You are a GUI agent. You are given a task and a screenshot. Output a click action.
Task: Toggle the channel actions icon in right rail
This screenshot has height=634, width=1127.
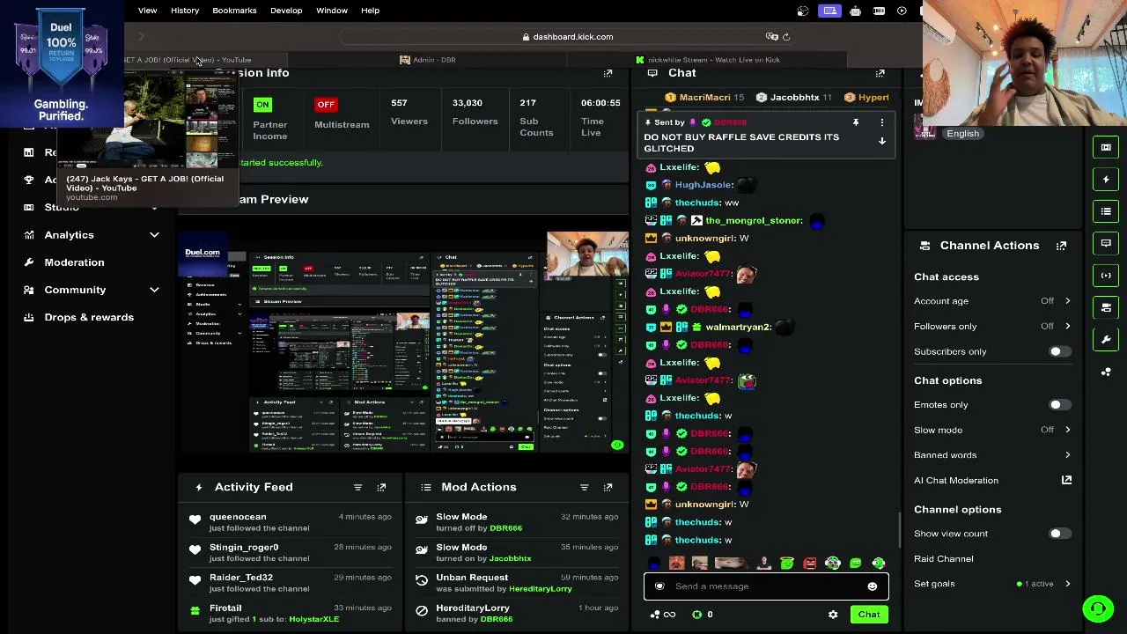1106,307
